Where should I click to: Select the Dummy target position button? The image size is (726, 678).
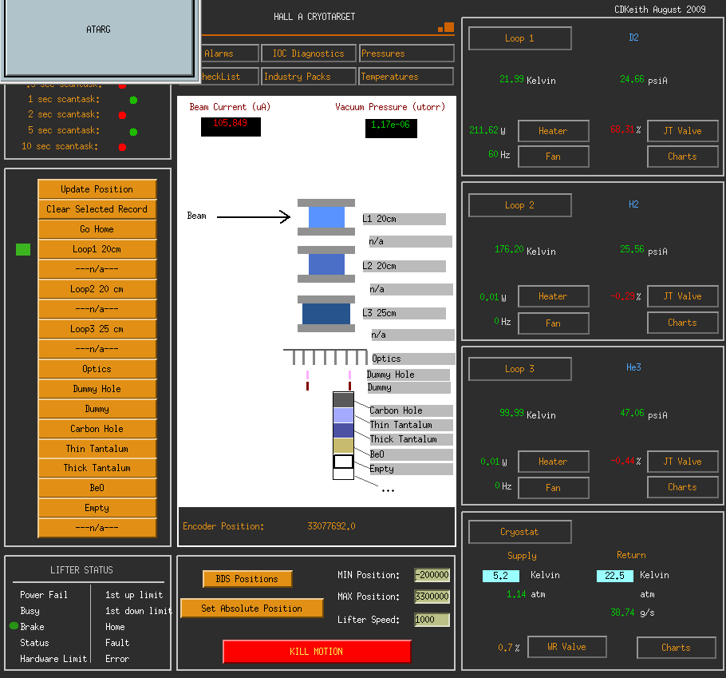click(97, 408)
